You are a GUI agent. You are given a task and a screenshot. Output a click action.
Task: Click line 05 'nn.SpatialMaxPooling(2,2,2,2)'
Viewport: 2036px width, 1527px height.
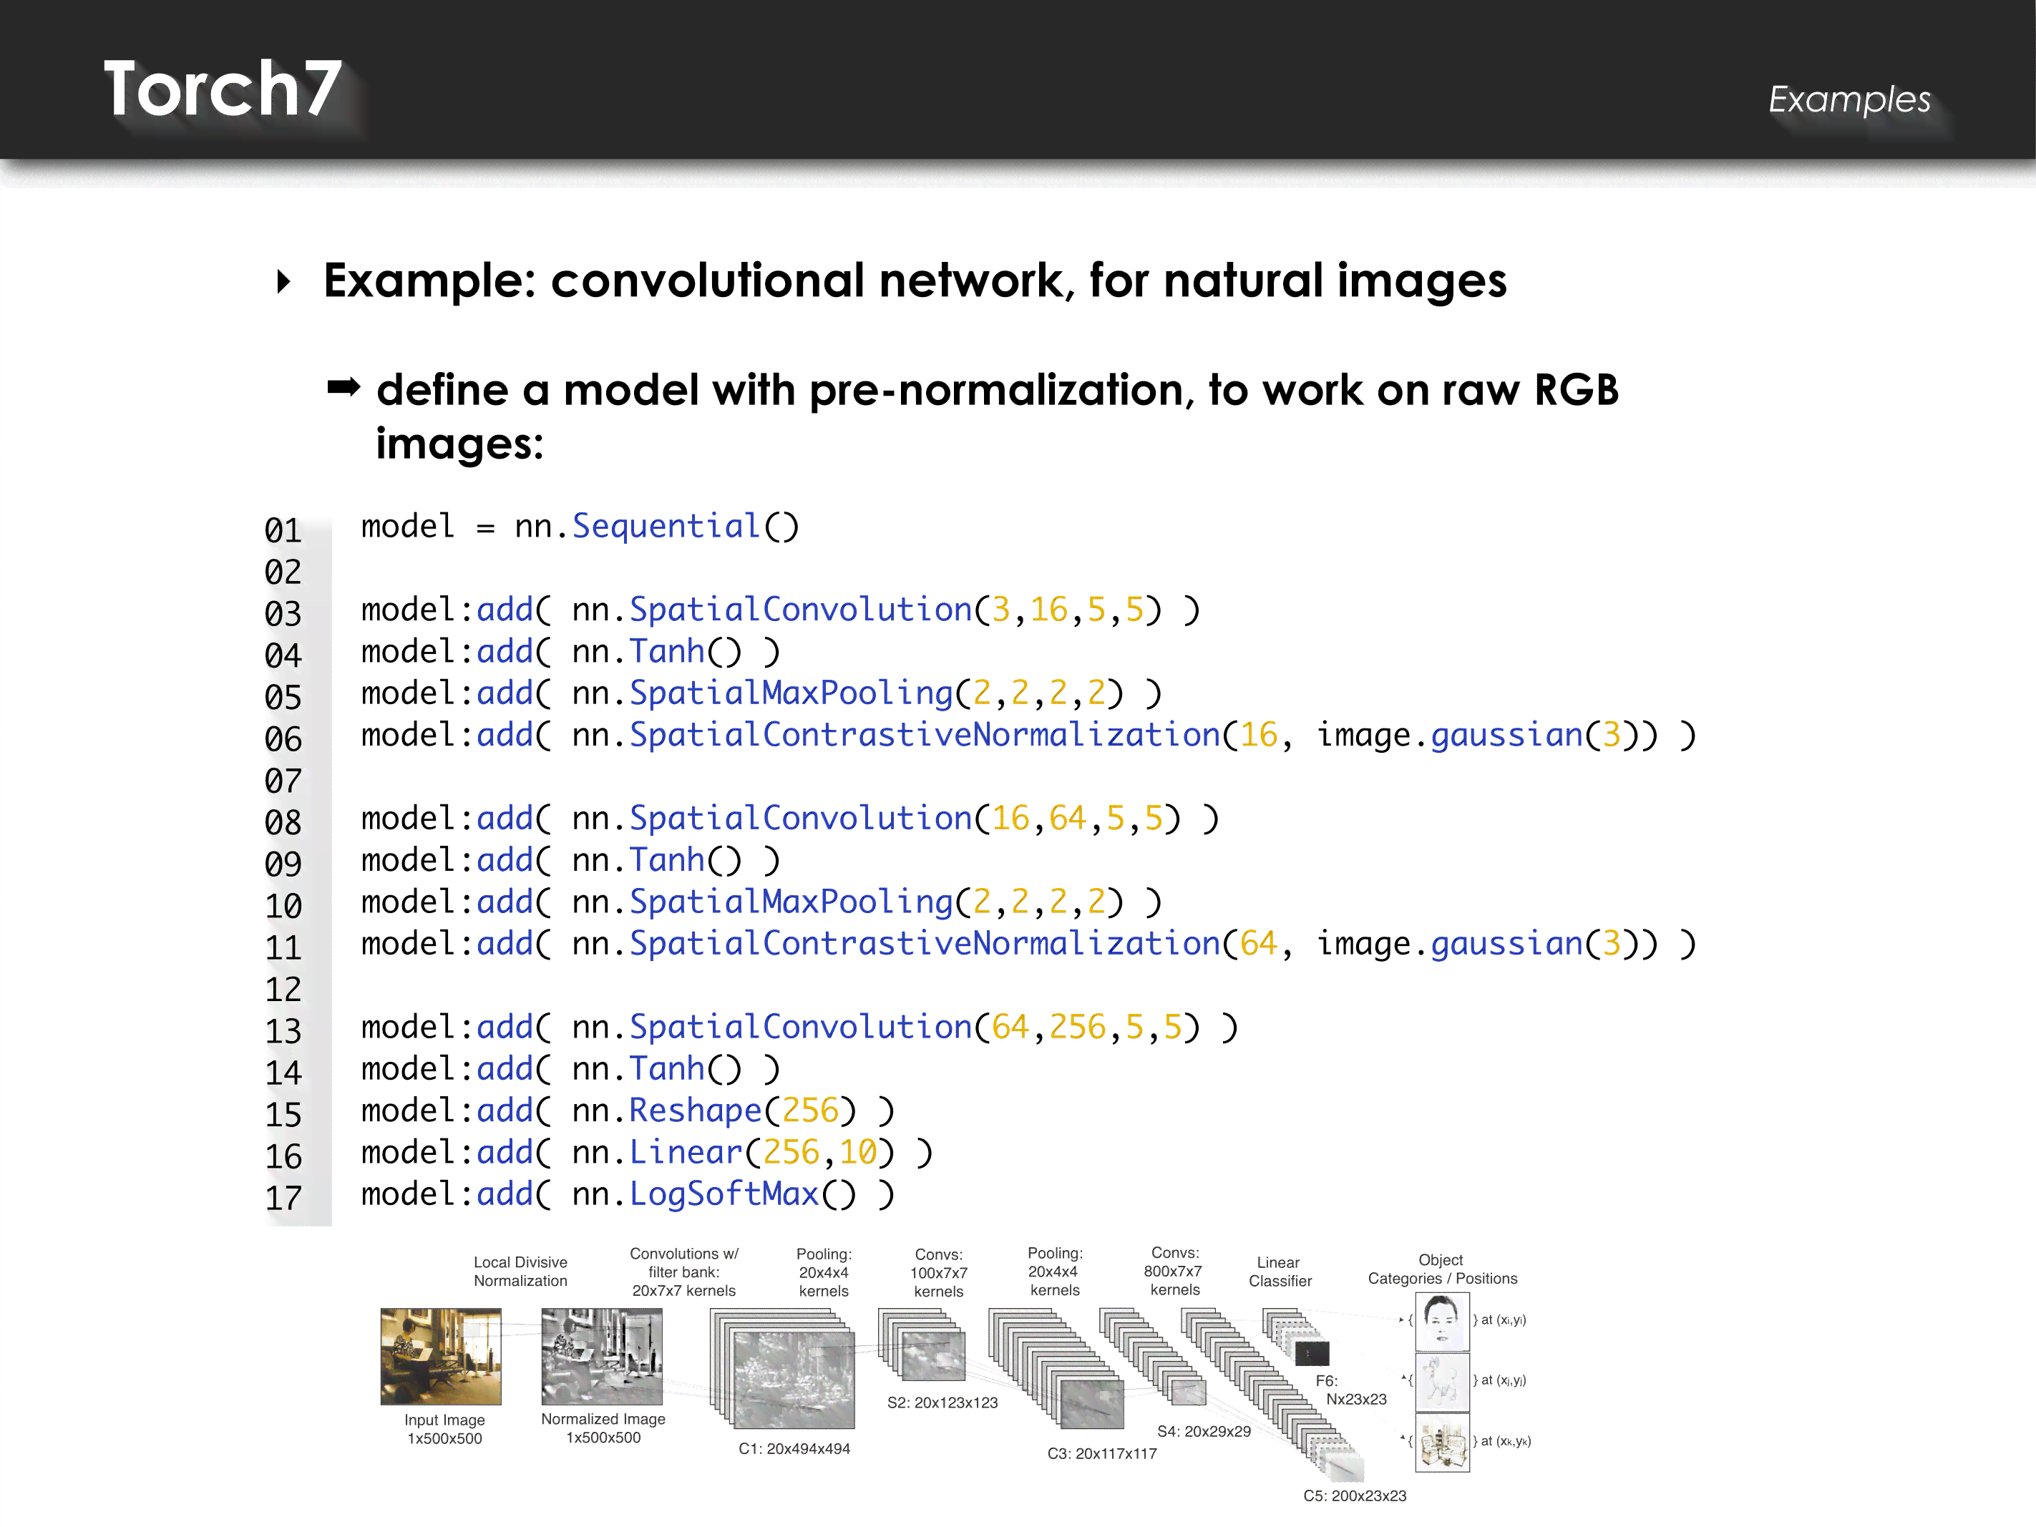[x=848, y=693]
